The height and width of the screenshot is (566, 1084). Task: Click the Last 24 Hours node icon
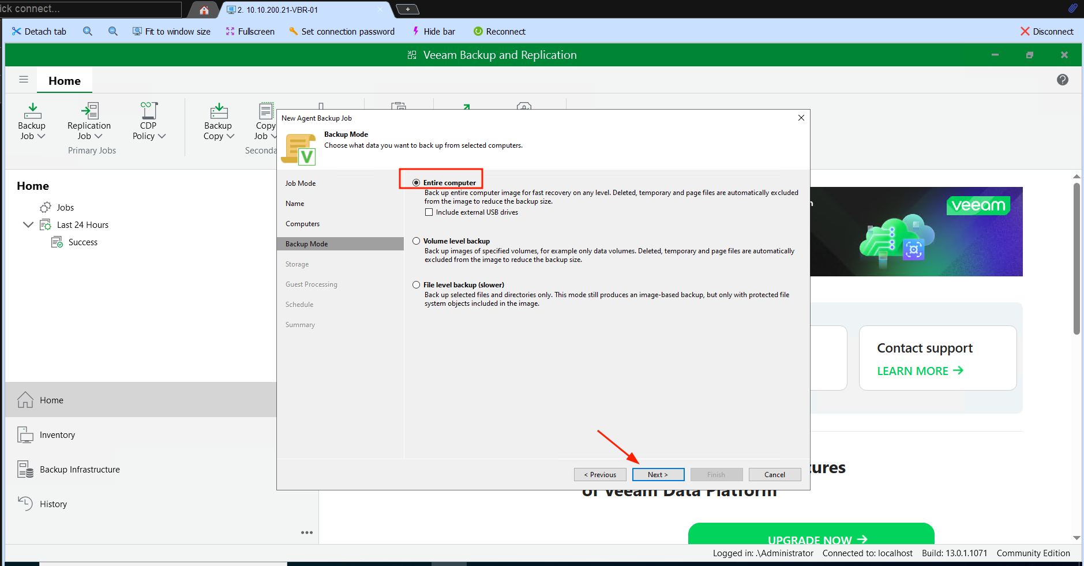[46, 224]
